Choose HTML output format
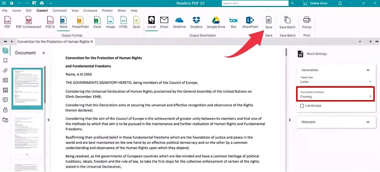Image resolution: width=380 pixels, height=172 pixels. 123,22
